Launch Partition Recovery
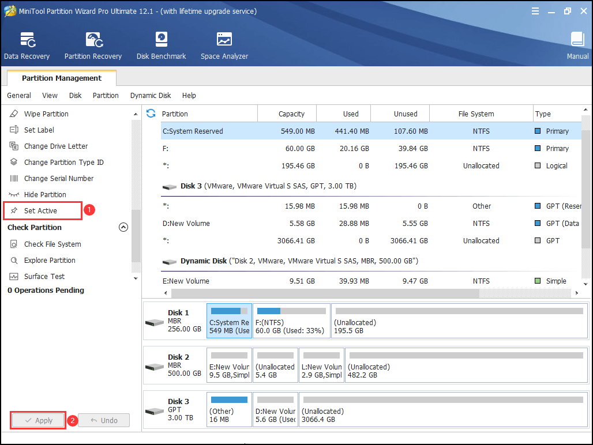Viewport: 593px width, 445px height. [93, 46]
